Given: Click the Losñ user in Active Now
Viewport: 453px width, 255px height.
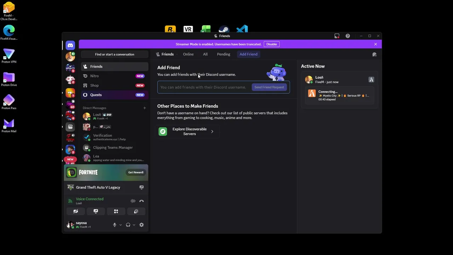Looking at the screenshot, I should 340,80.
